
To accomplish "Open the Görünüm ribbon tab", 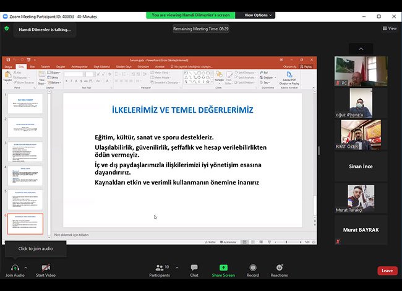I will (143, 67).
